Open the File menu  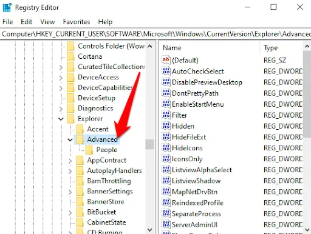(x=8, y=22)
